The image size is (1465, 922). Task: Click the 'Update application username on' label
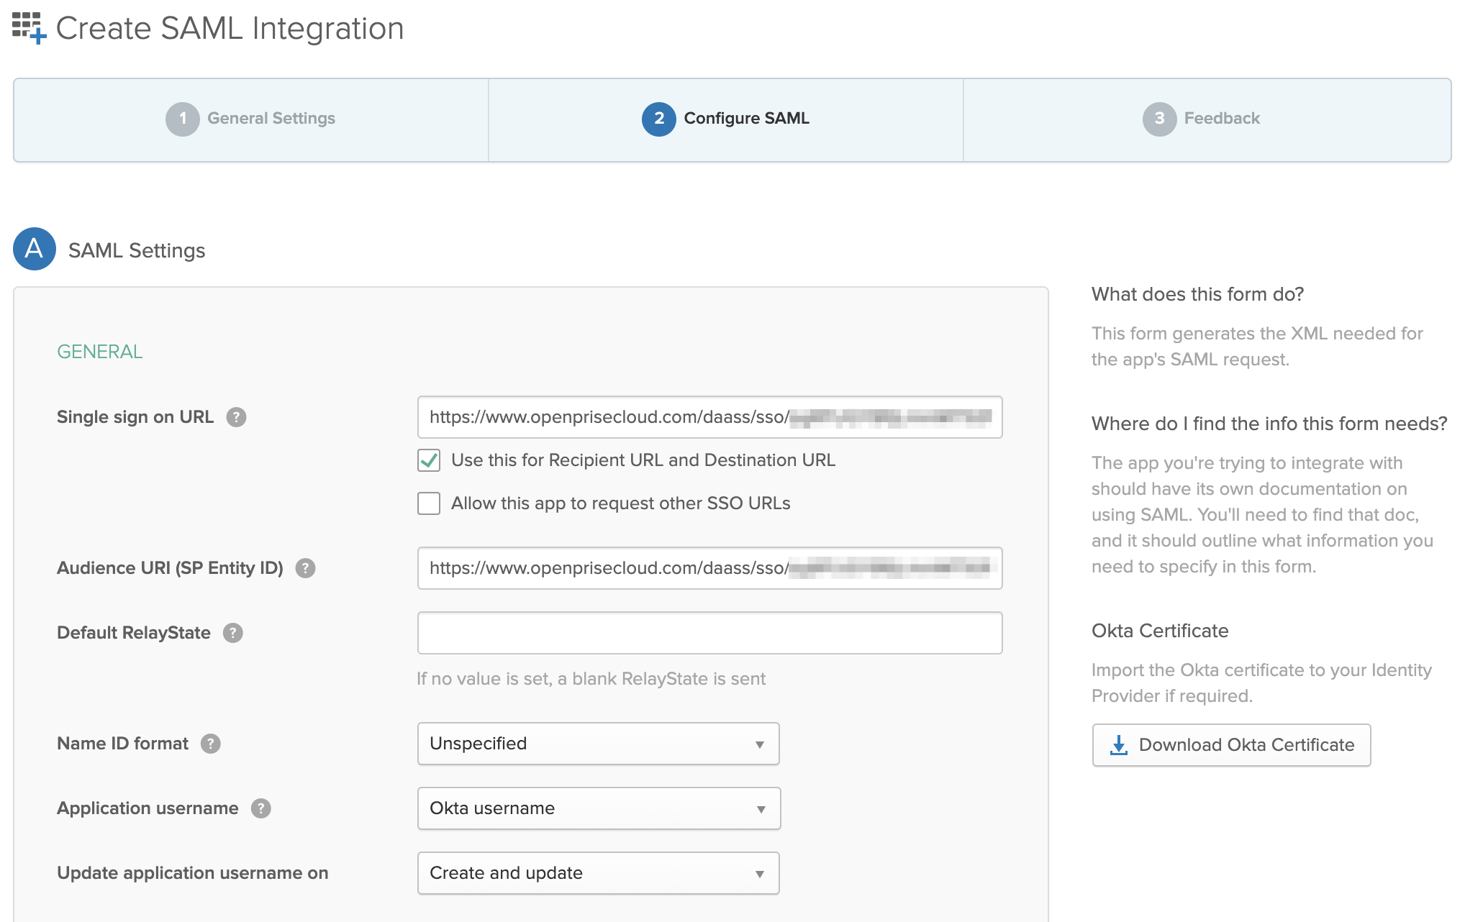tap(193, 873)
